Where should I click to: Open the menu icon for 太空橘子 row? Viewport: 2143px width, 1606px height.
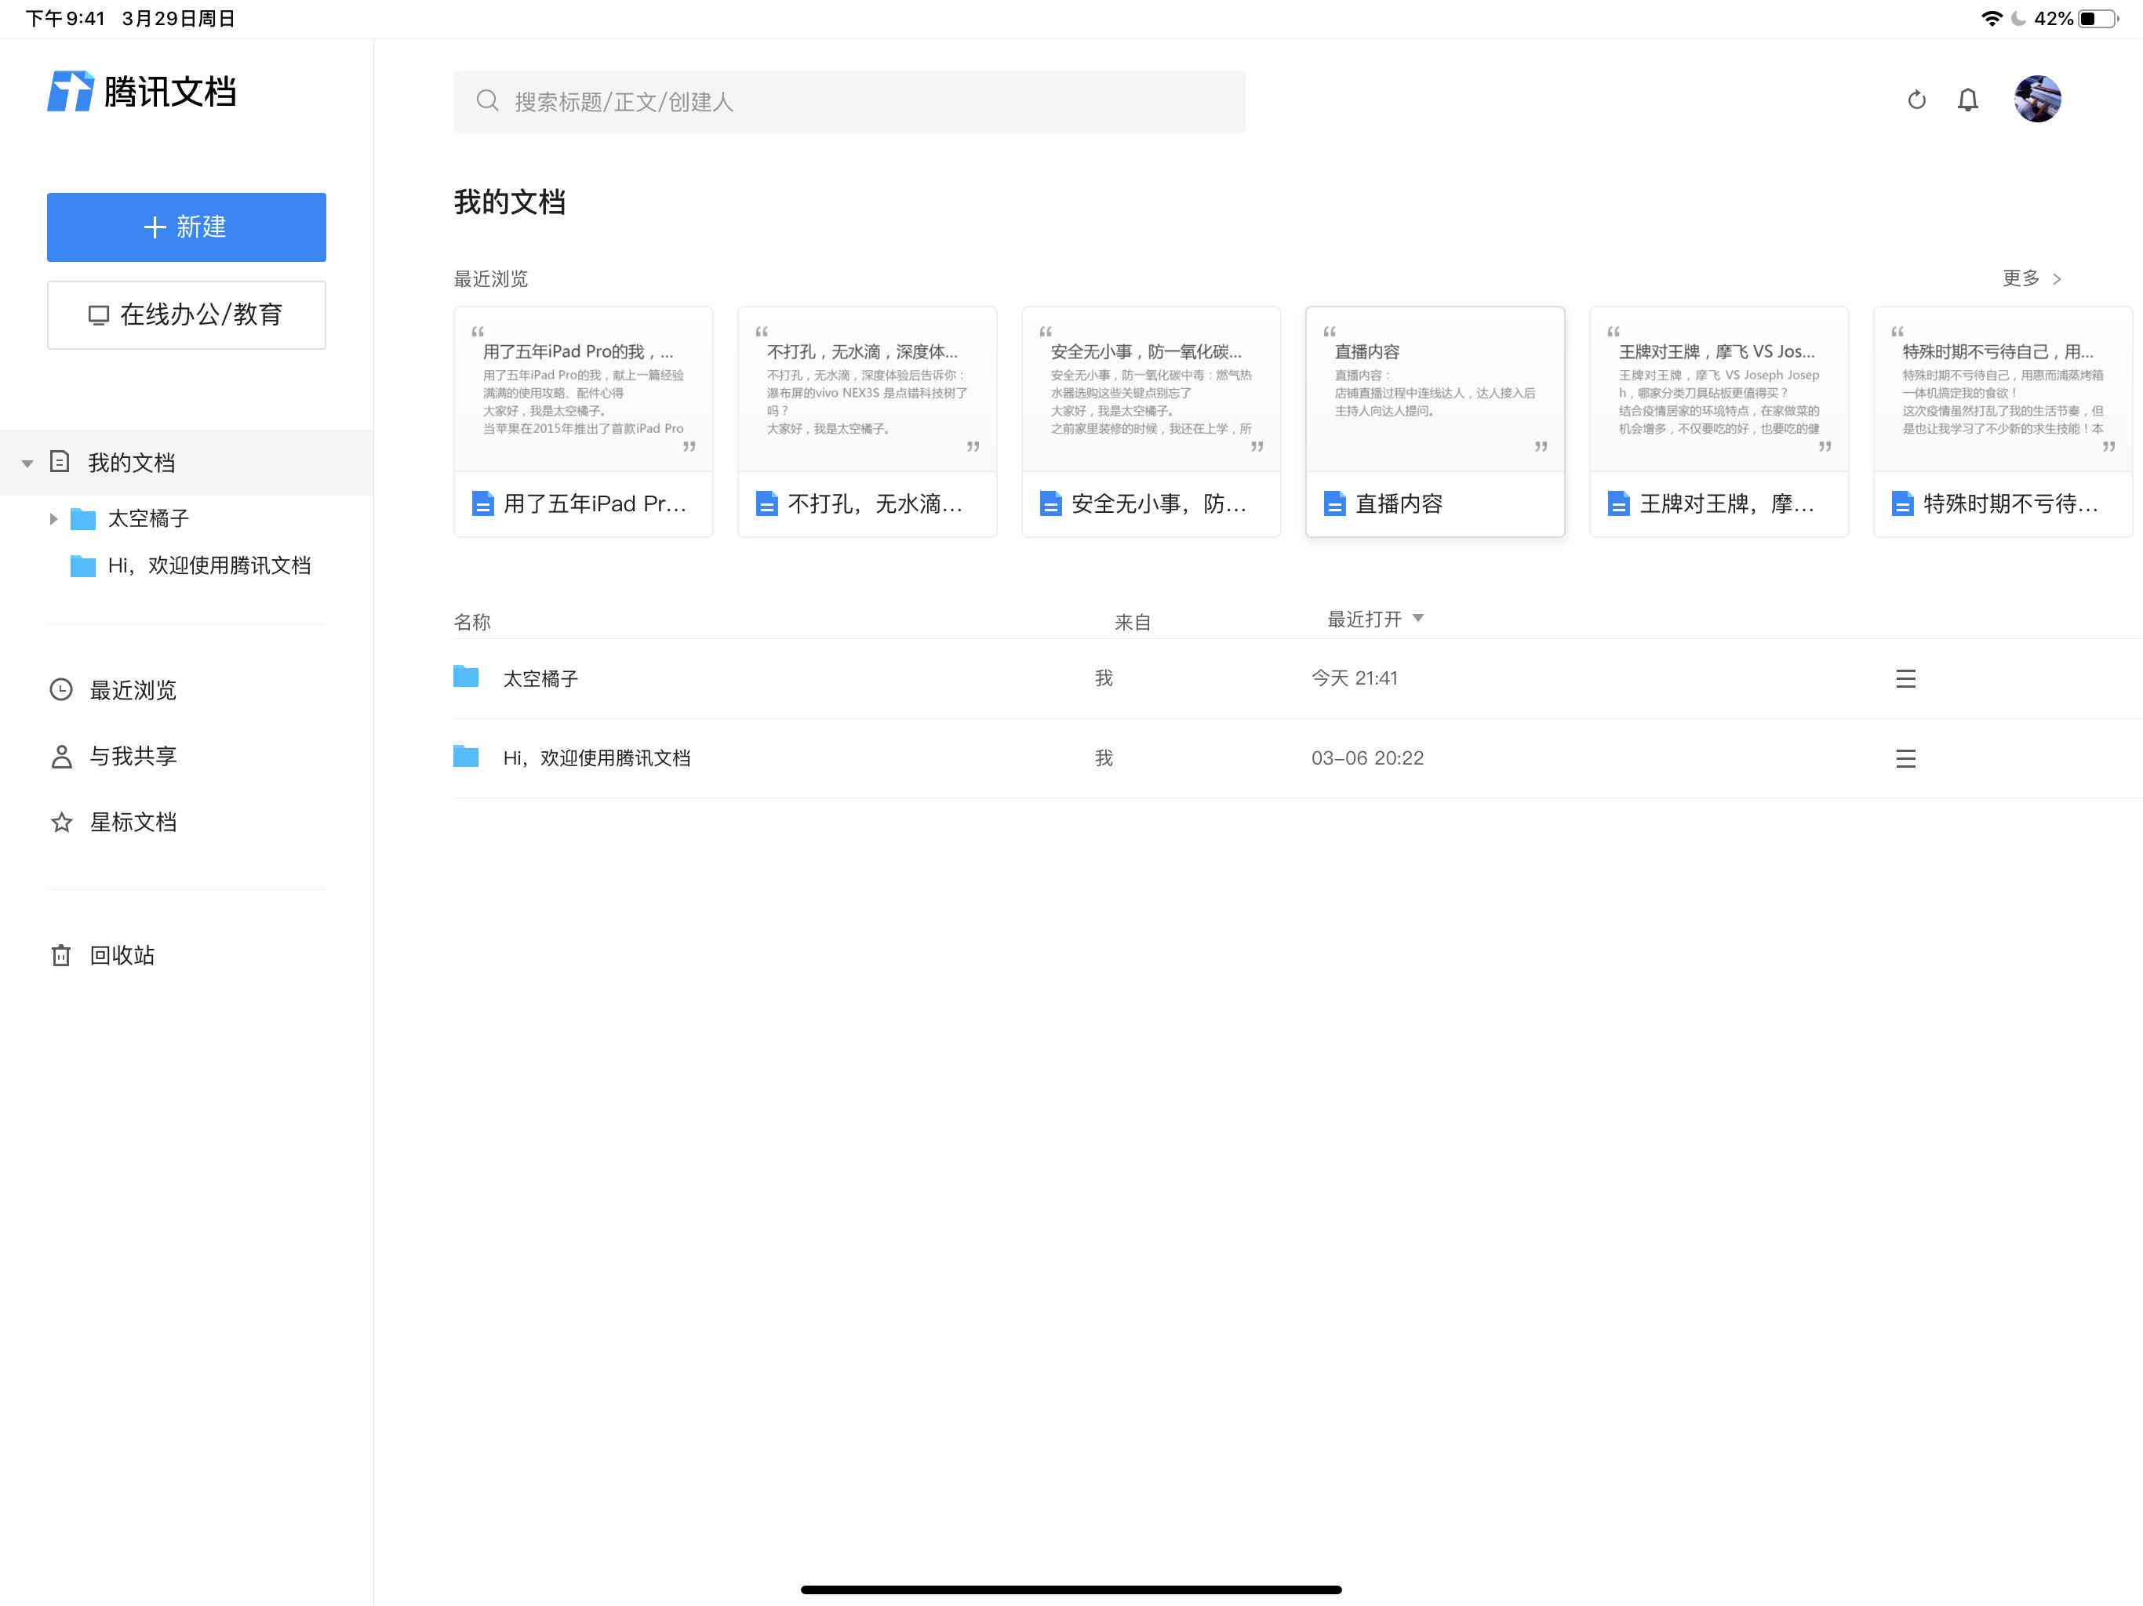coord(1905,678)
